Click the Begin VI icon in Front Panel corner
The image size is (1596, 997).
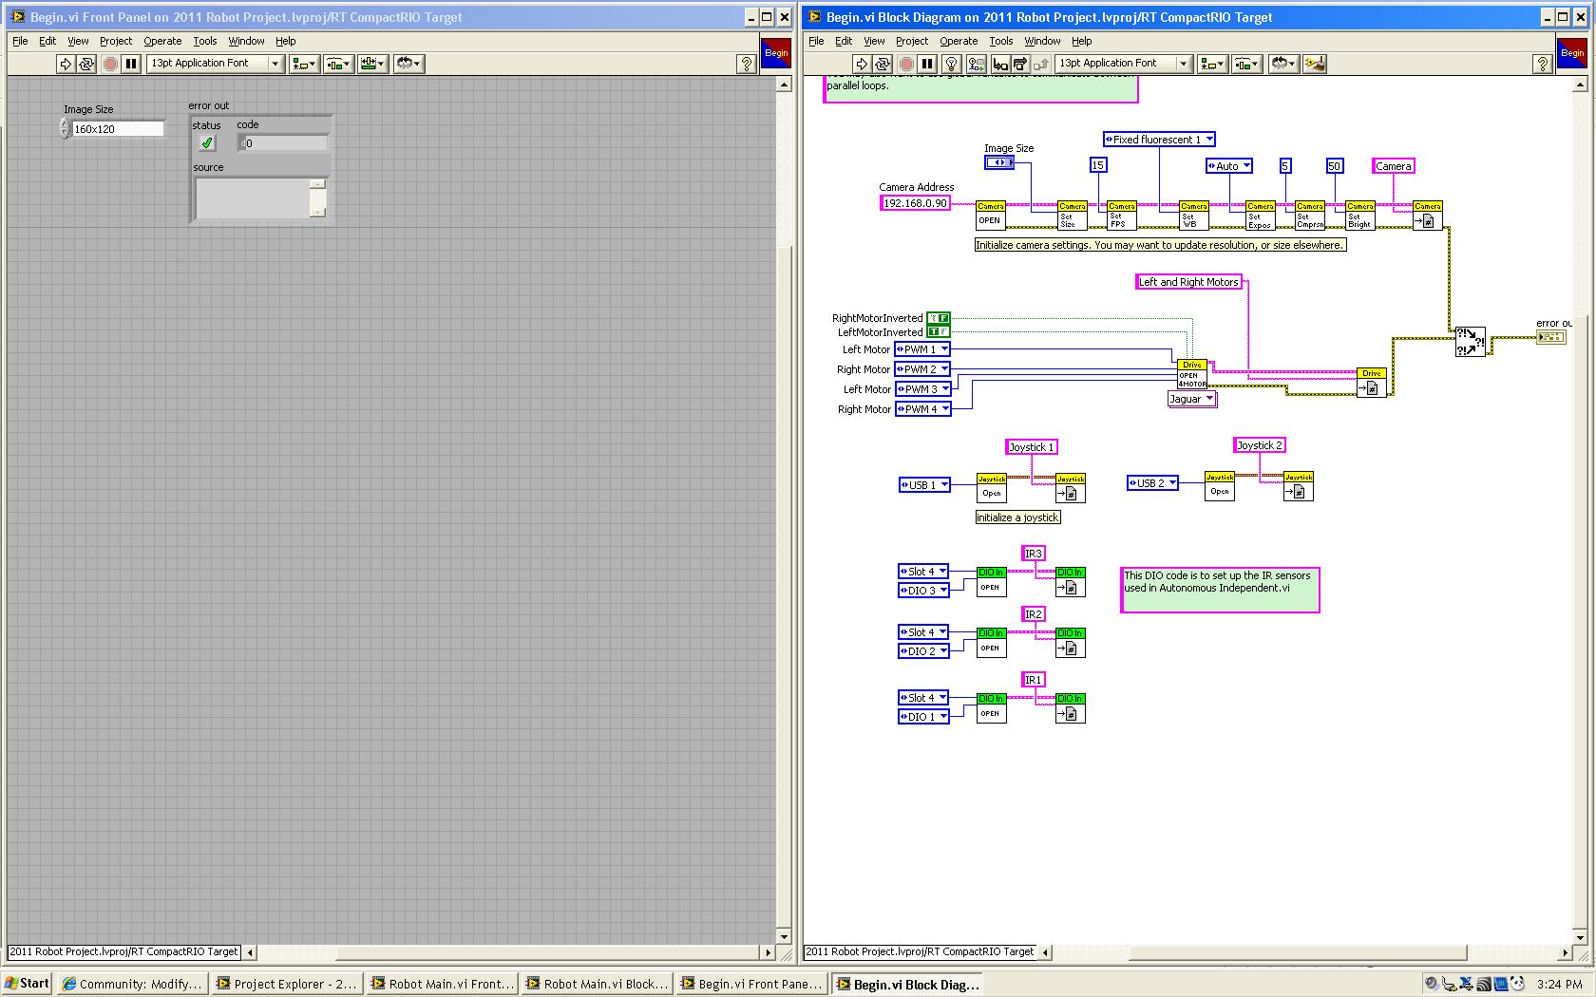(775, 53)
